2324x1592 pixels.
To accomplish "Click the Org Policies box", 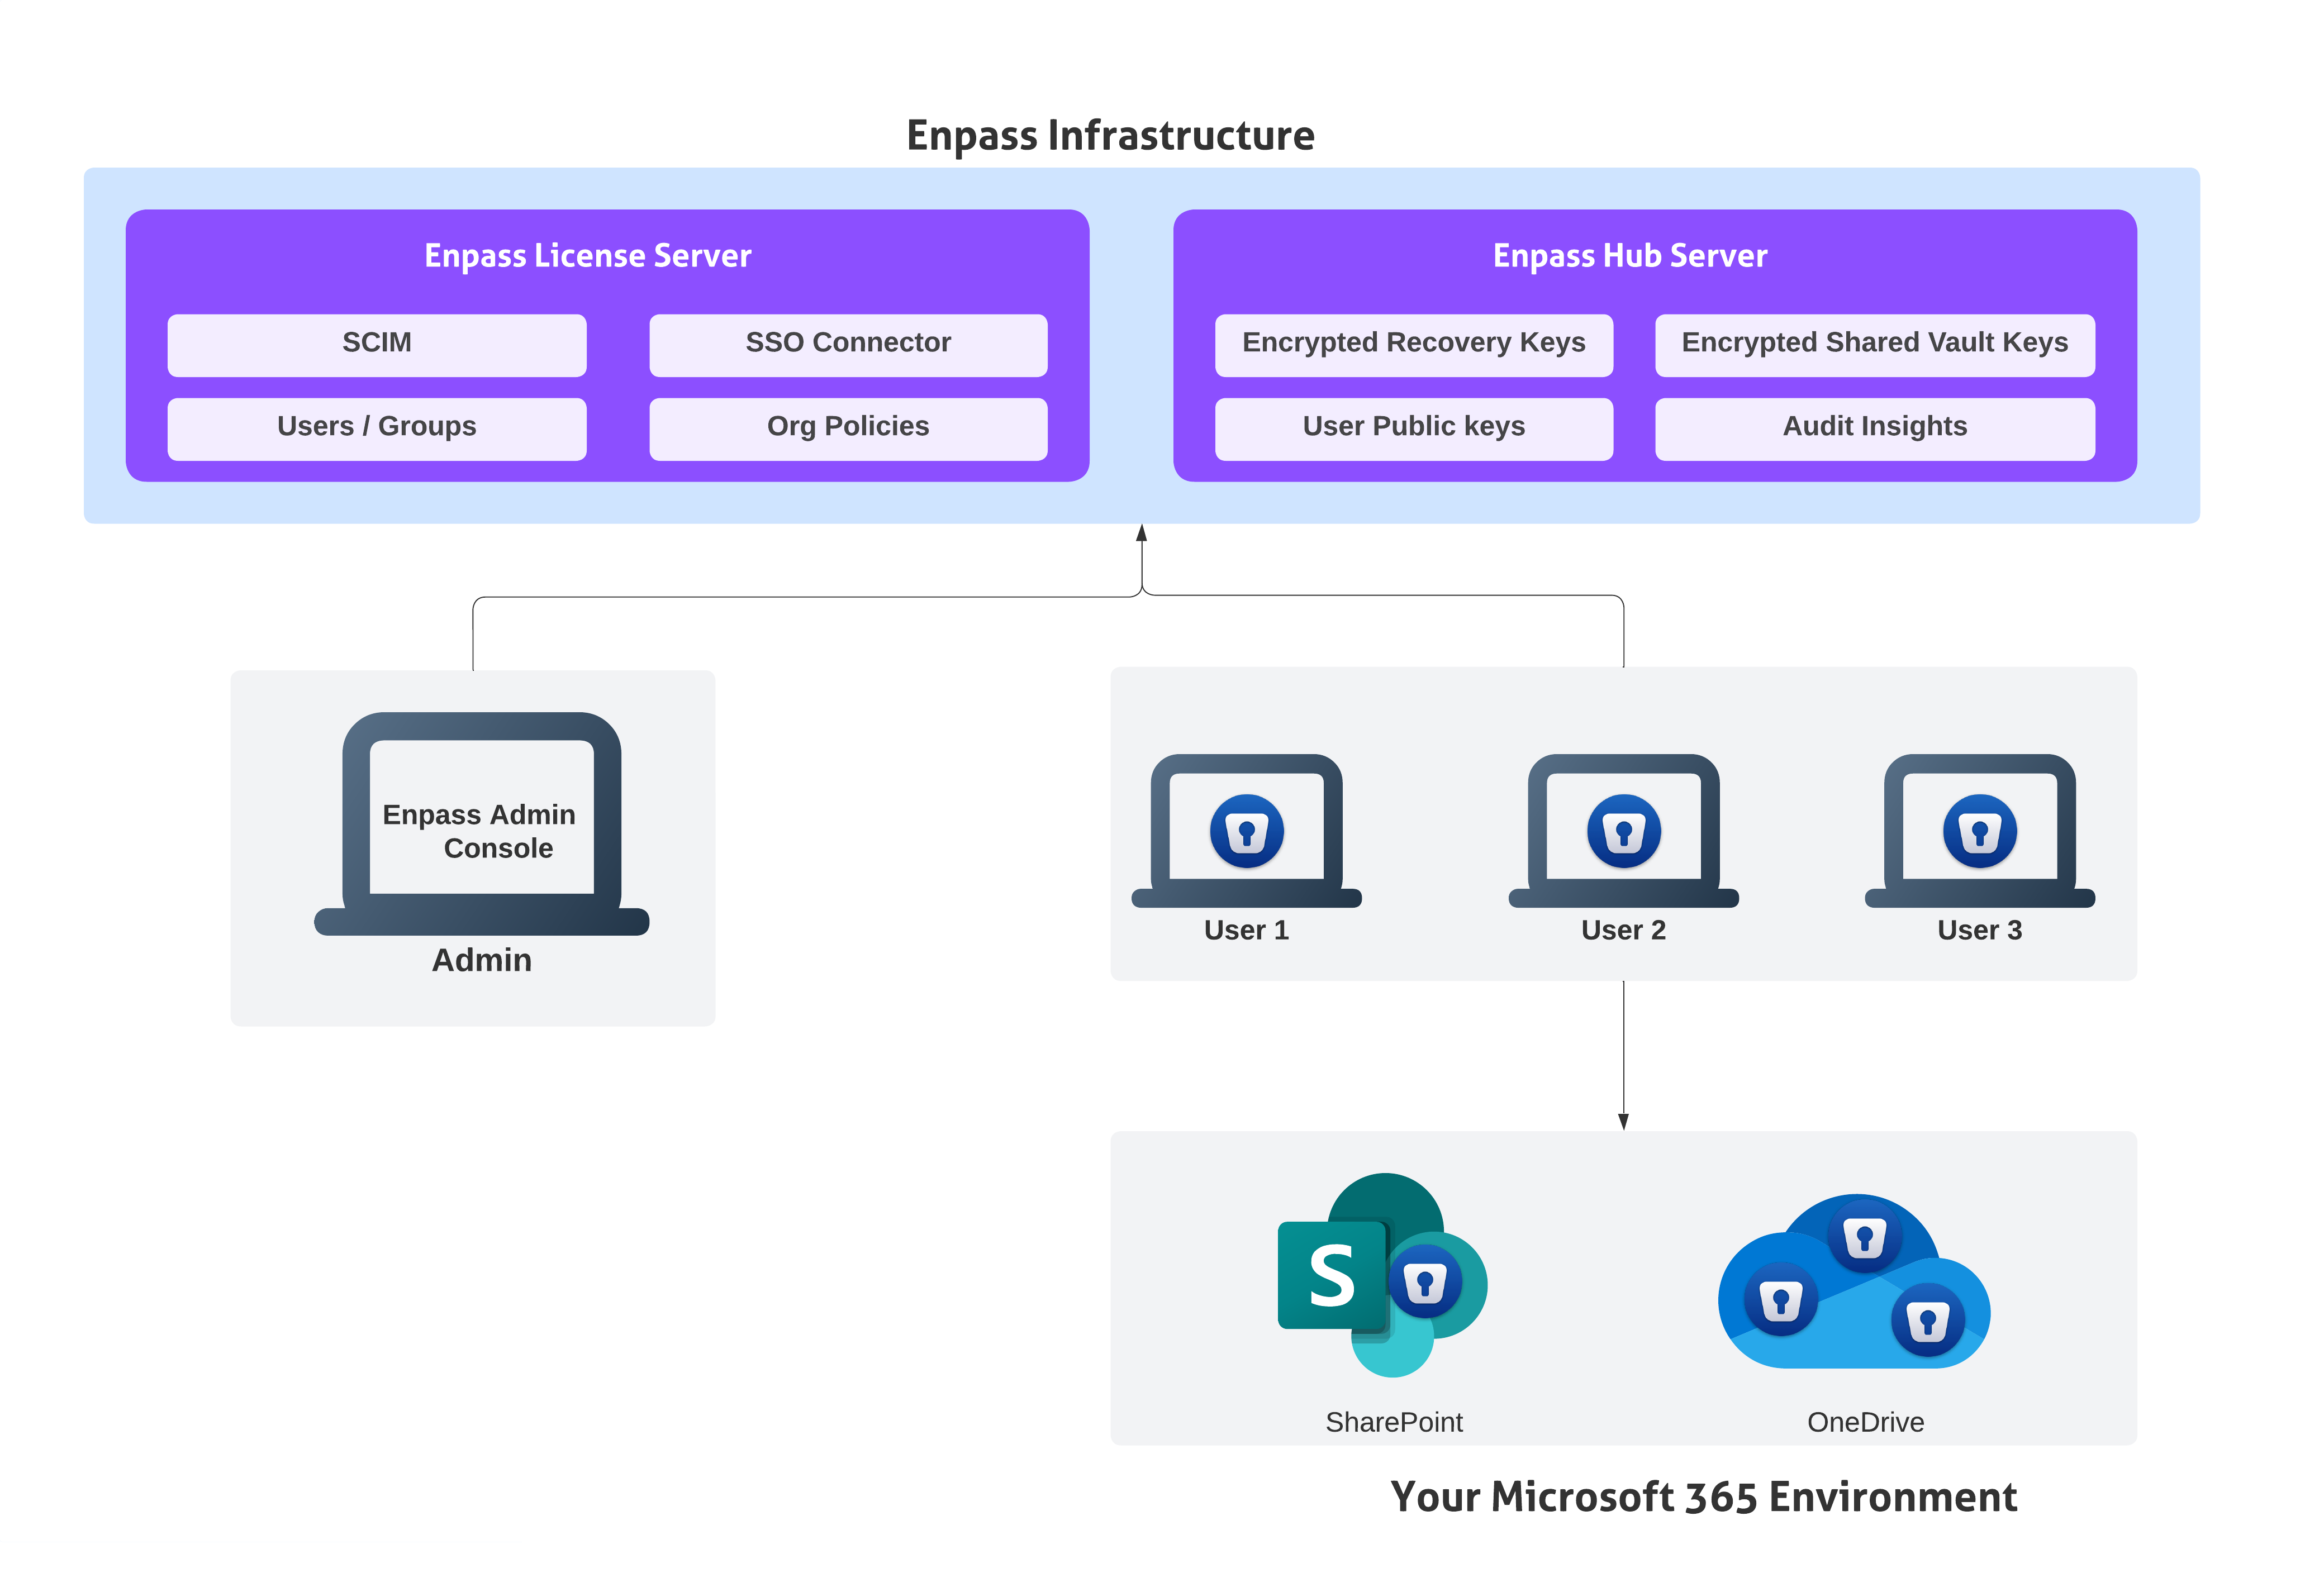I will [x=848, y=429].
